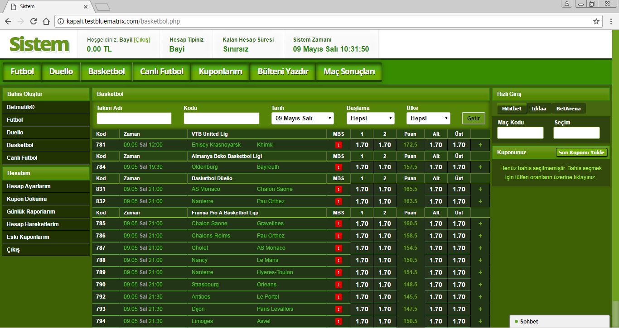Open the Duello main navigation tab
The width and height of the screenshot is (619, 328).
[61, 71]
